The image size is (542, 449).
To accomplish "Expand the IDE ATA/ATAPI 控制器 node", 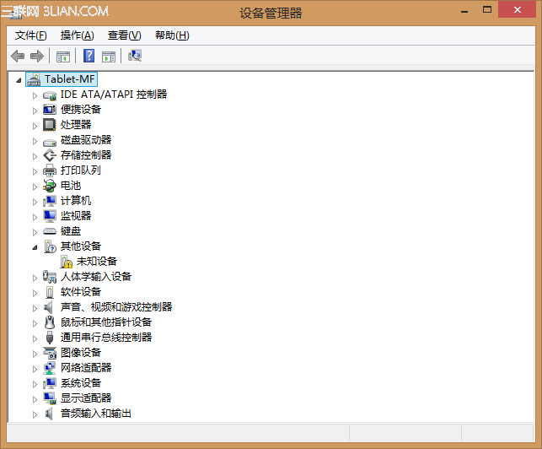I will 35,95.
